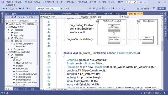The image size is (168, 95).
Task: Open the Wafer member dropdown
Action: [141, 17]
